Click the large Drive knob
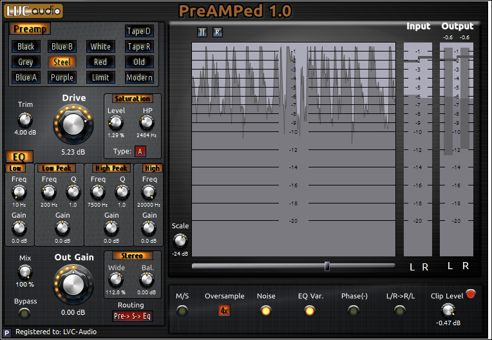 coord(73,124)
